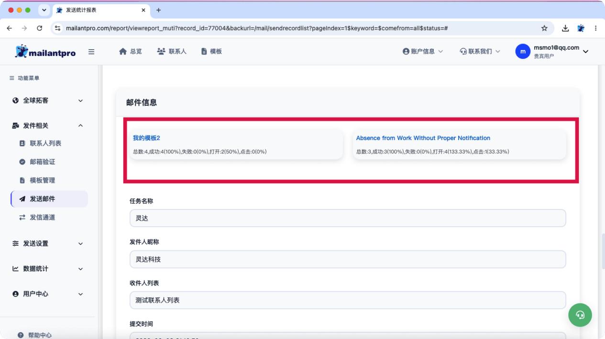Open the 总览 home page
This screenshot has width=605, height=339.
131,51
